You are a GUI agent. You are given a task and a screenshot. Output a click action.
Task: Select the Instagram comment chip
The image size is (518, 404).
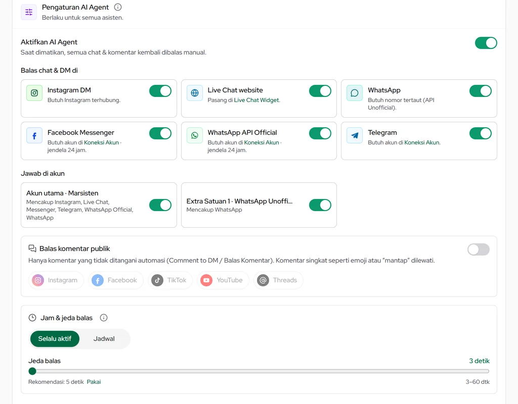(56, 280)
